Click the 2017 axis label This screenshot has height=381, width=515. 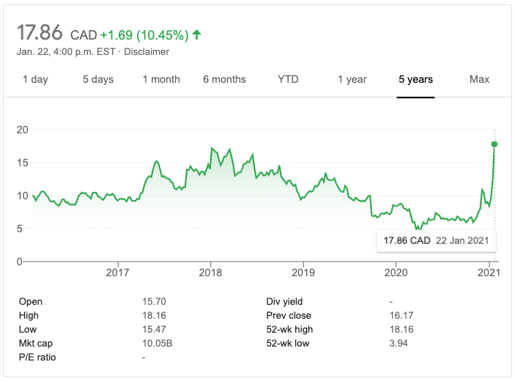click(117, 273)
